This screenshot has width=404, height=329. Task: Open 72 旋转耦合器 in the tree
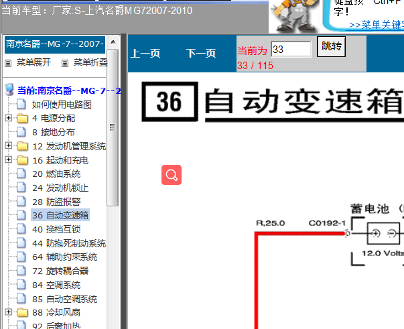pos(60,271)
